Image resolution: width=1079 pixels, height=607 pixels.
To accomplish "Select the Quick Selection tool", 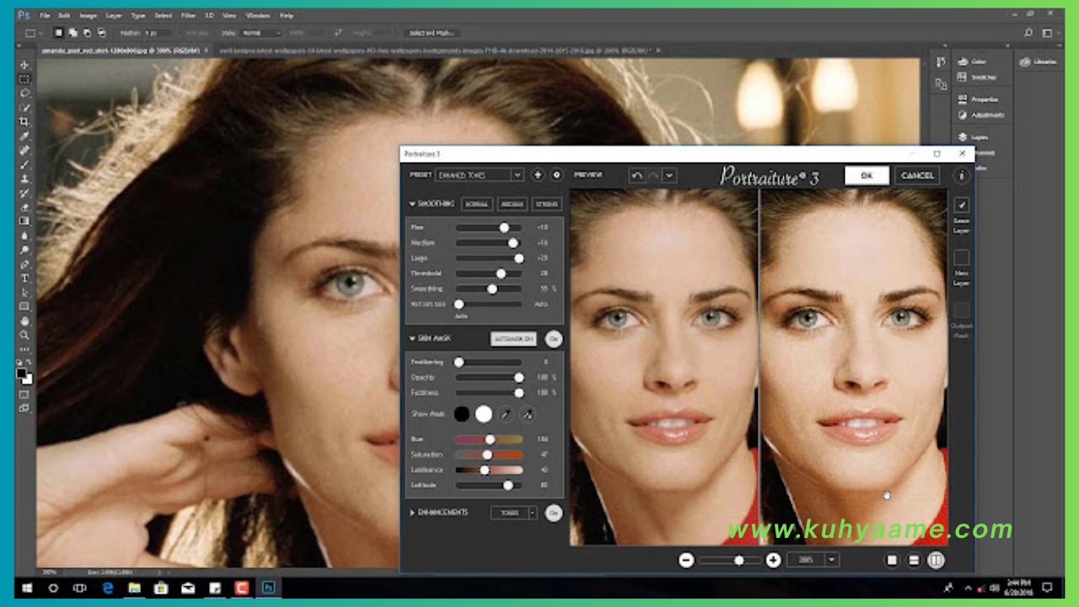I will [24, 107].
